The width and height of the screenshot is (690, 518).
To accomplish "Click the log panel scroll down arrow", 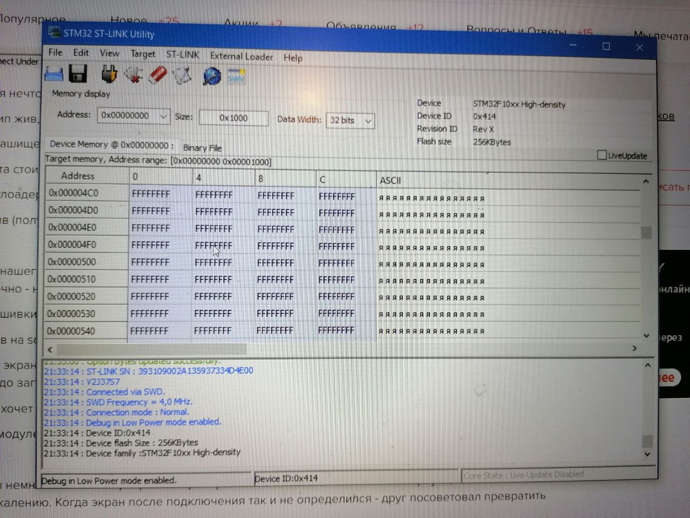I will [x=647, y=454].
